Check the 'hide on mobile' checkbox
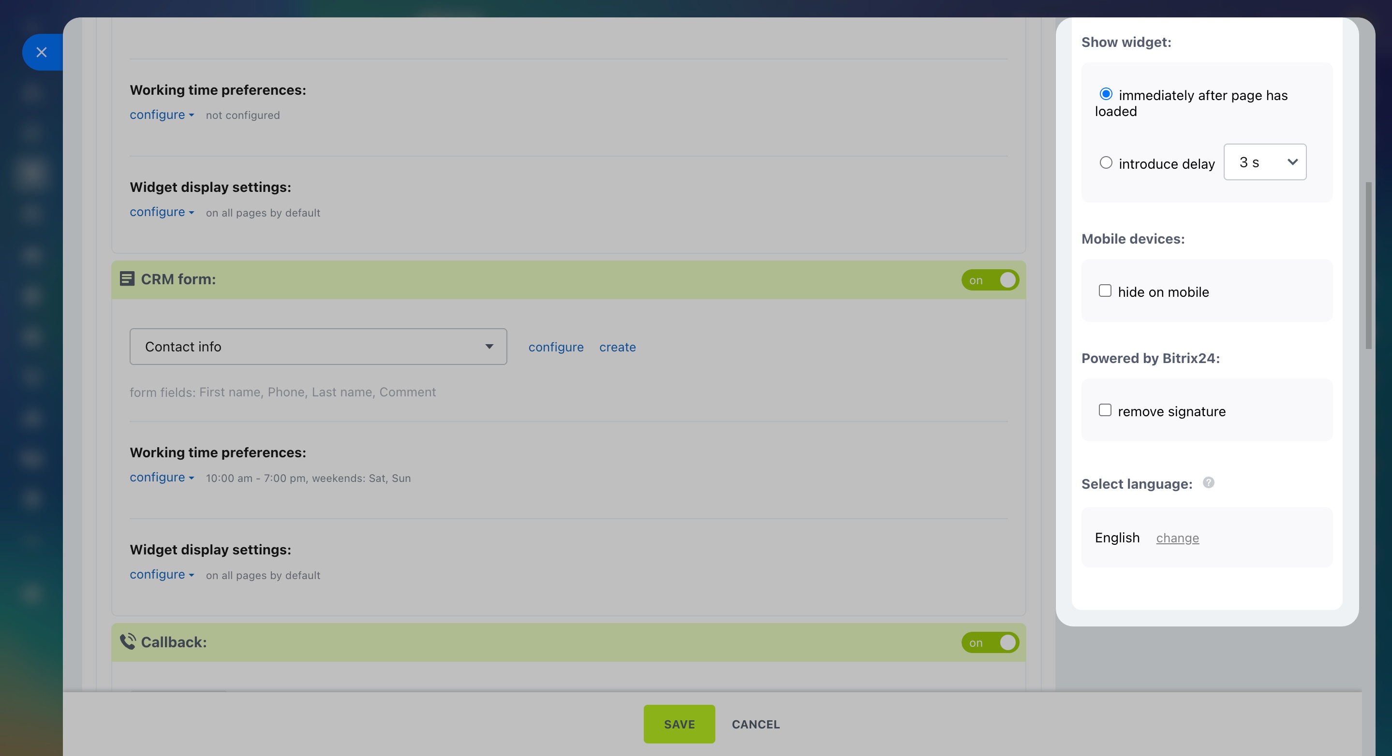Image resolution: width=1392 pixels, height=756 pixels. point(1105,291)
